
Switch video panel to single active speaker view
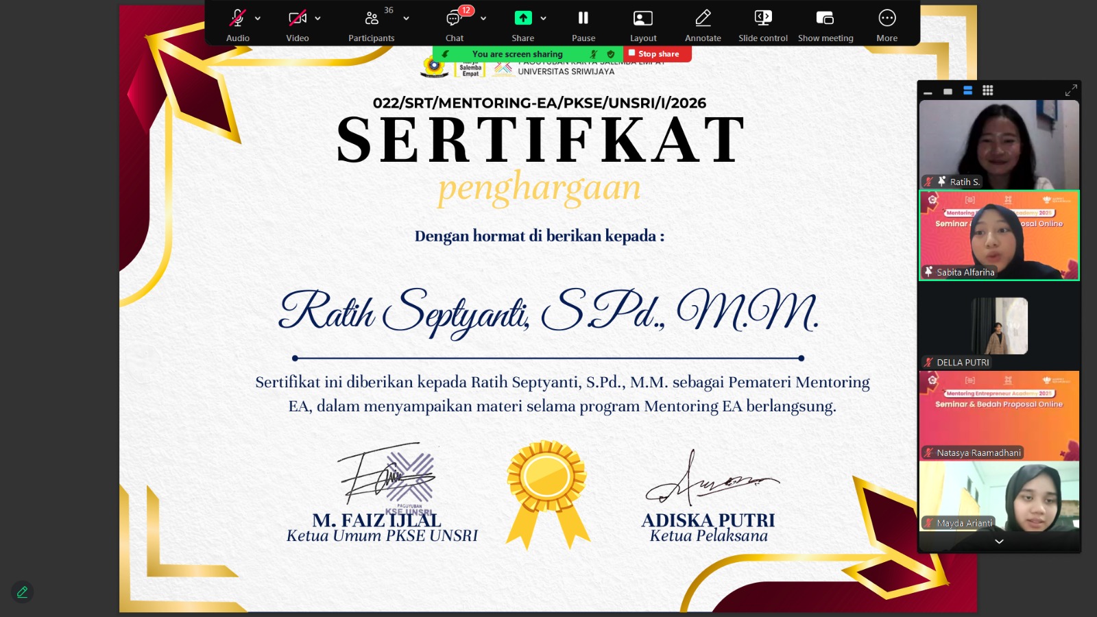(948, 91)
